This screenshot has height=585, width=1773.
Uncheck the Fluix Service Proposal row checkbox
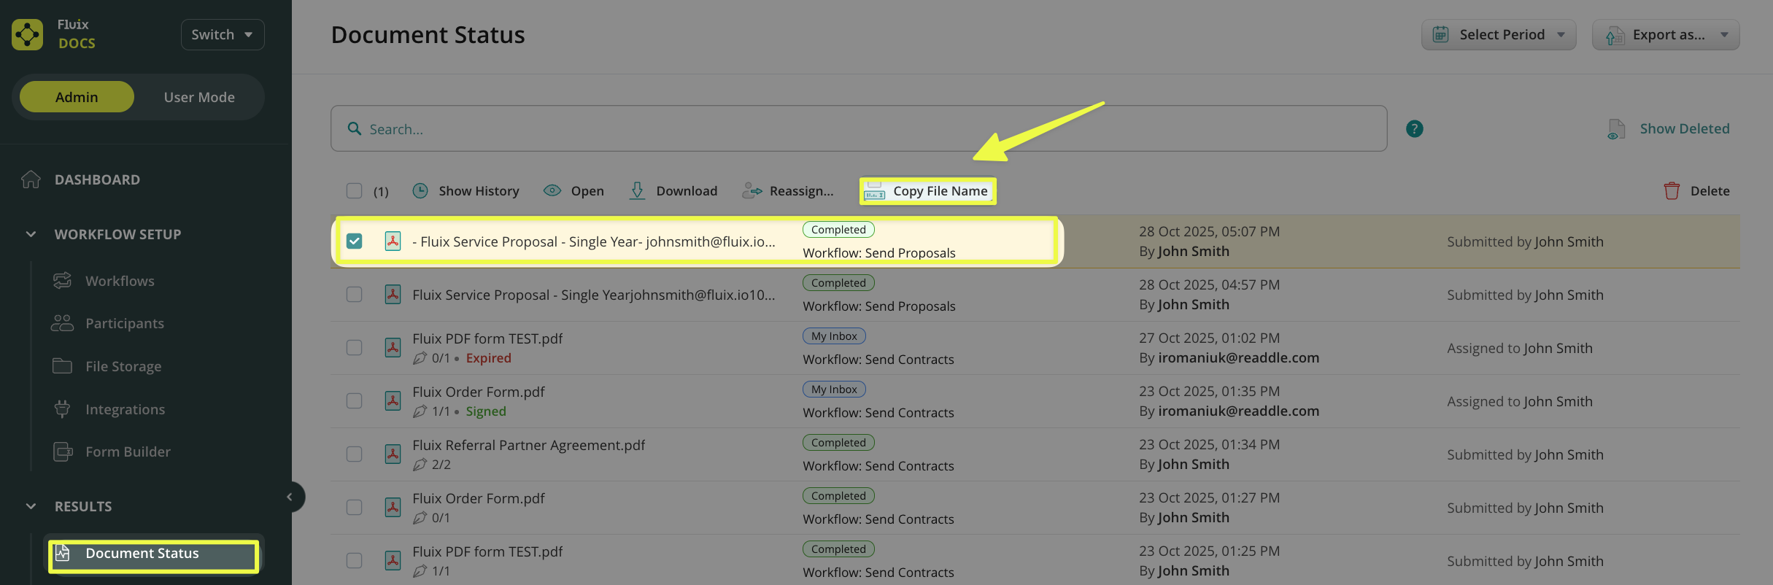click(354, 241)
